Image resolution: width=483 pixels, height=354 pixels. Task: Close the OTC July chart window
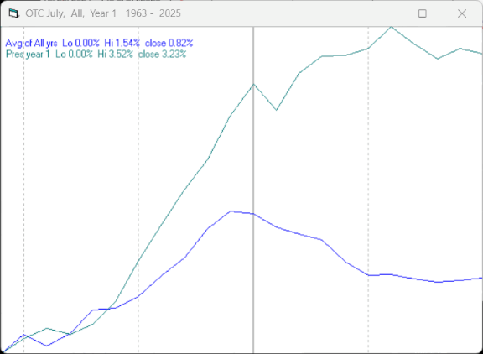click(462, 13)
